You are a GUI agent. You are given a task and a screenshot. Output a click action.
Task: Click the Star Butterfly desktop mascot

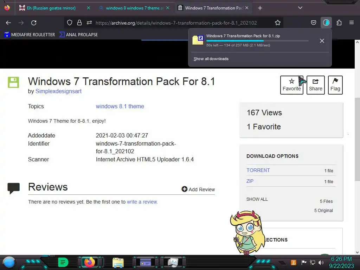(x=247, y=232)
